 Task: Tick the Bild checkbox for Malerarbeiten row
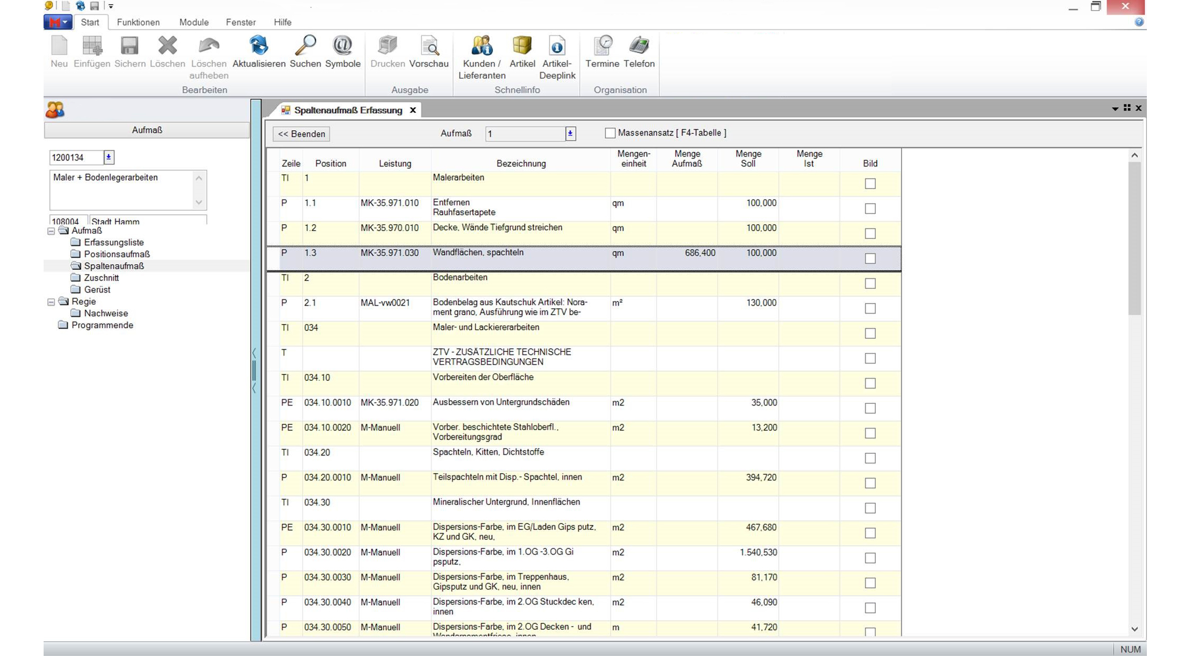pos(870,184)
